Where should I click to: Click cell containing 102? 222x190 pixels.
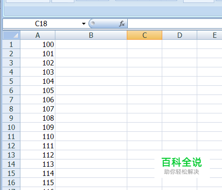coord(37,63)
